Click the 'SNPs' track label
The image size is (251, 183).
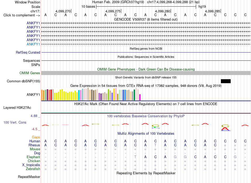click(36, 65)
